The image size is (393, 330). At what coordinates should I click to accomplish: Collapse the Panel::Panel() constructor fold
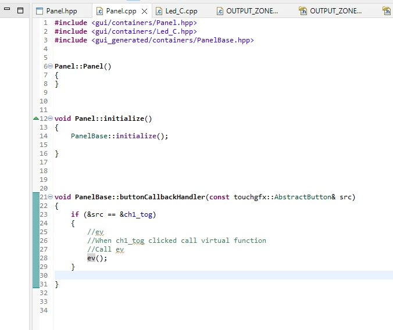(50, 66)
